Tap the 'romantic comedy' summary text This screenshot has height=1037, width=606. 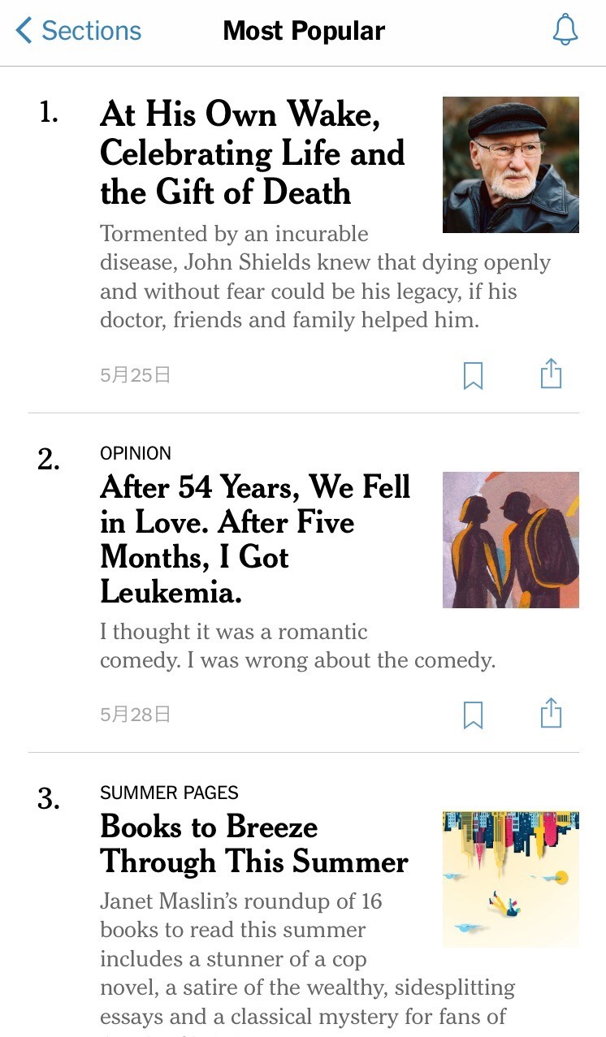pos(297,646)
